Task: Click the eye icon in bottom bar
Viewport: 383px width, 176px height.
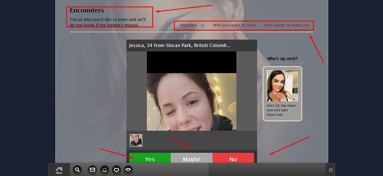Action: [x=128, y=170]
